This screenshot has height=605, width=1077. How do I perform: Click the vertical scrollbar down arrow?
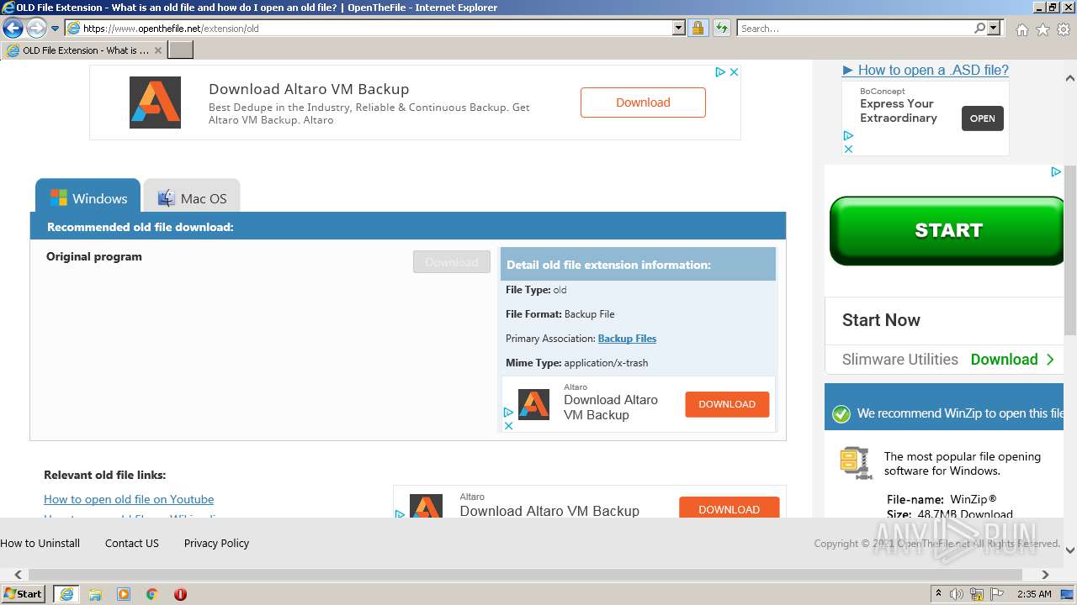pos(1069,550)
